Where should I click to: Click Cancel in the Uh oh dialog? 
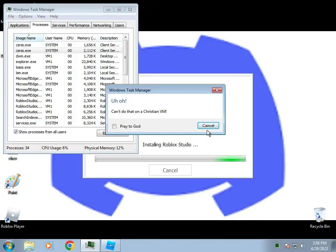pos(208,126)
